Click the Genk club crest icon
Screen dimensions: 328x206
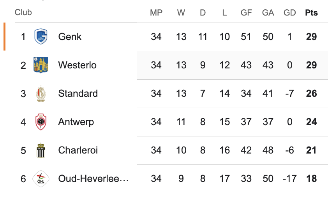point(41,37)
